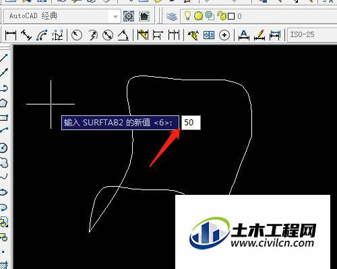Pick the Radius dimension tool
The image size is (337, 269).
point(77,35)
